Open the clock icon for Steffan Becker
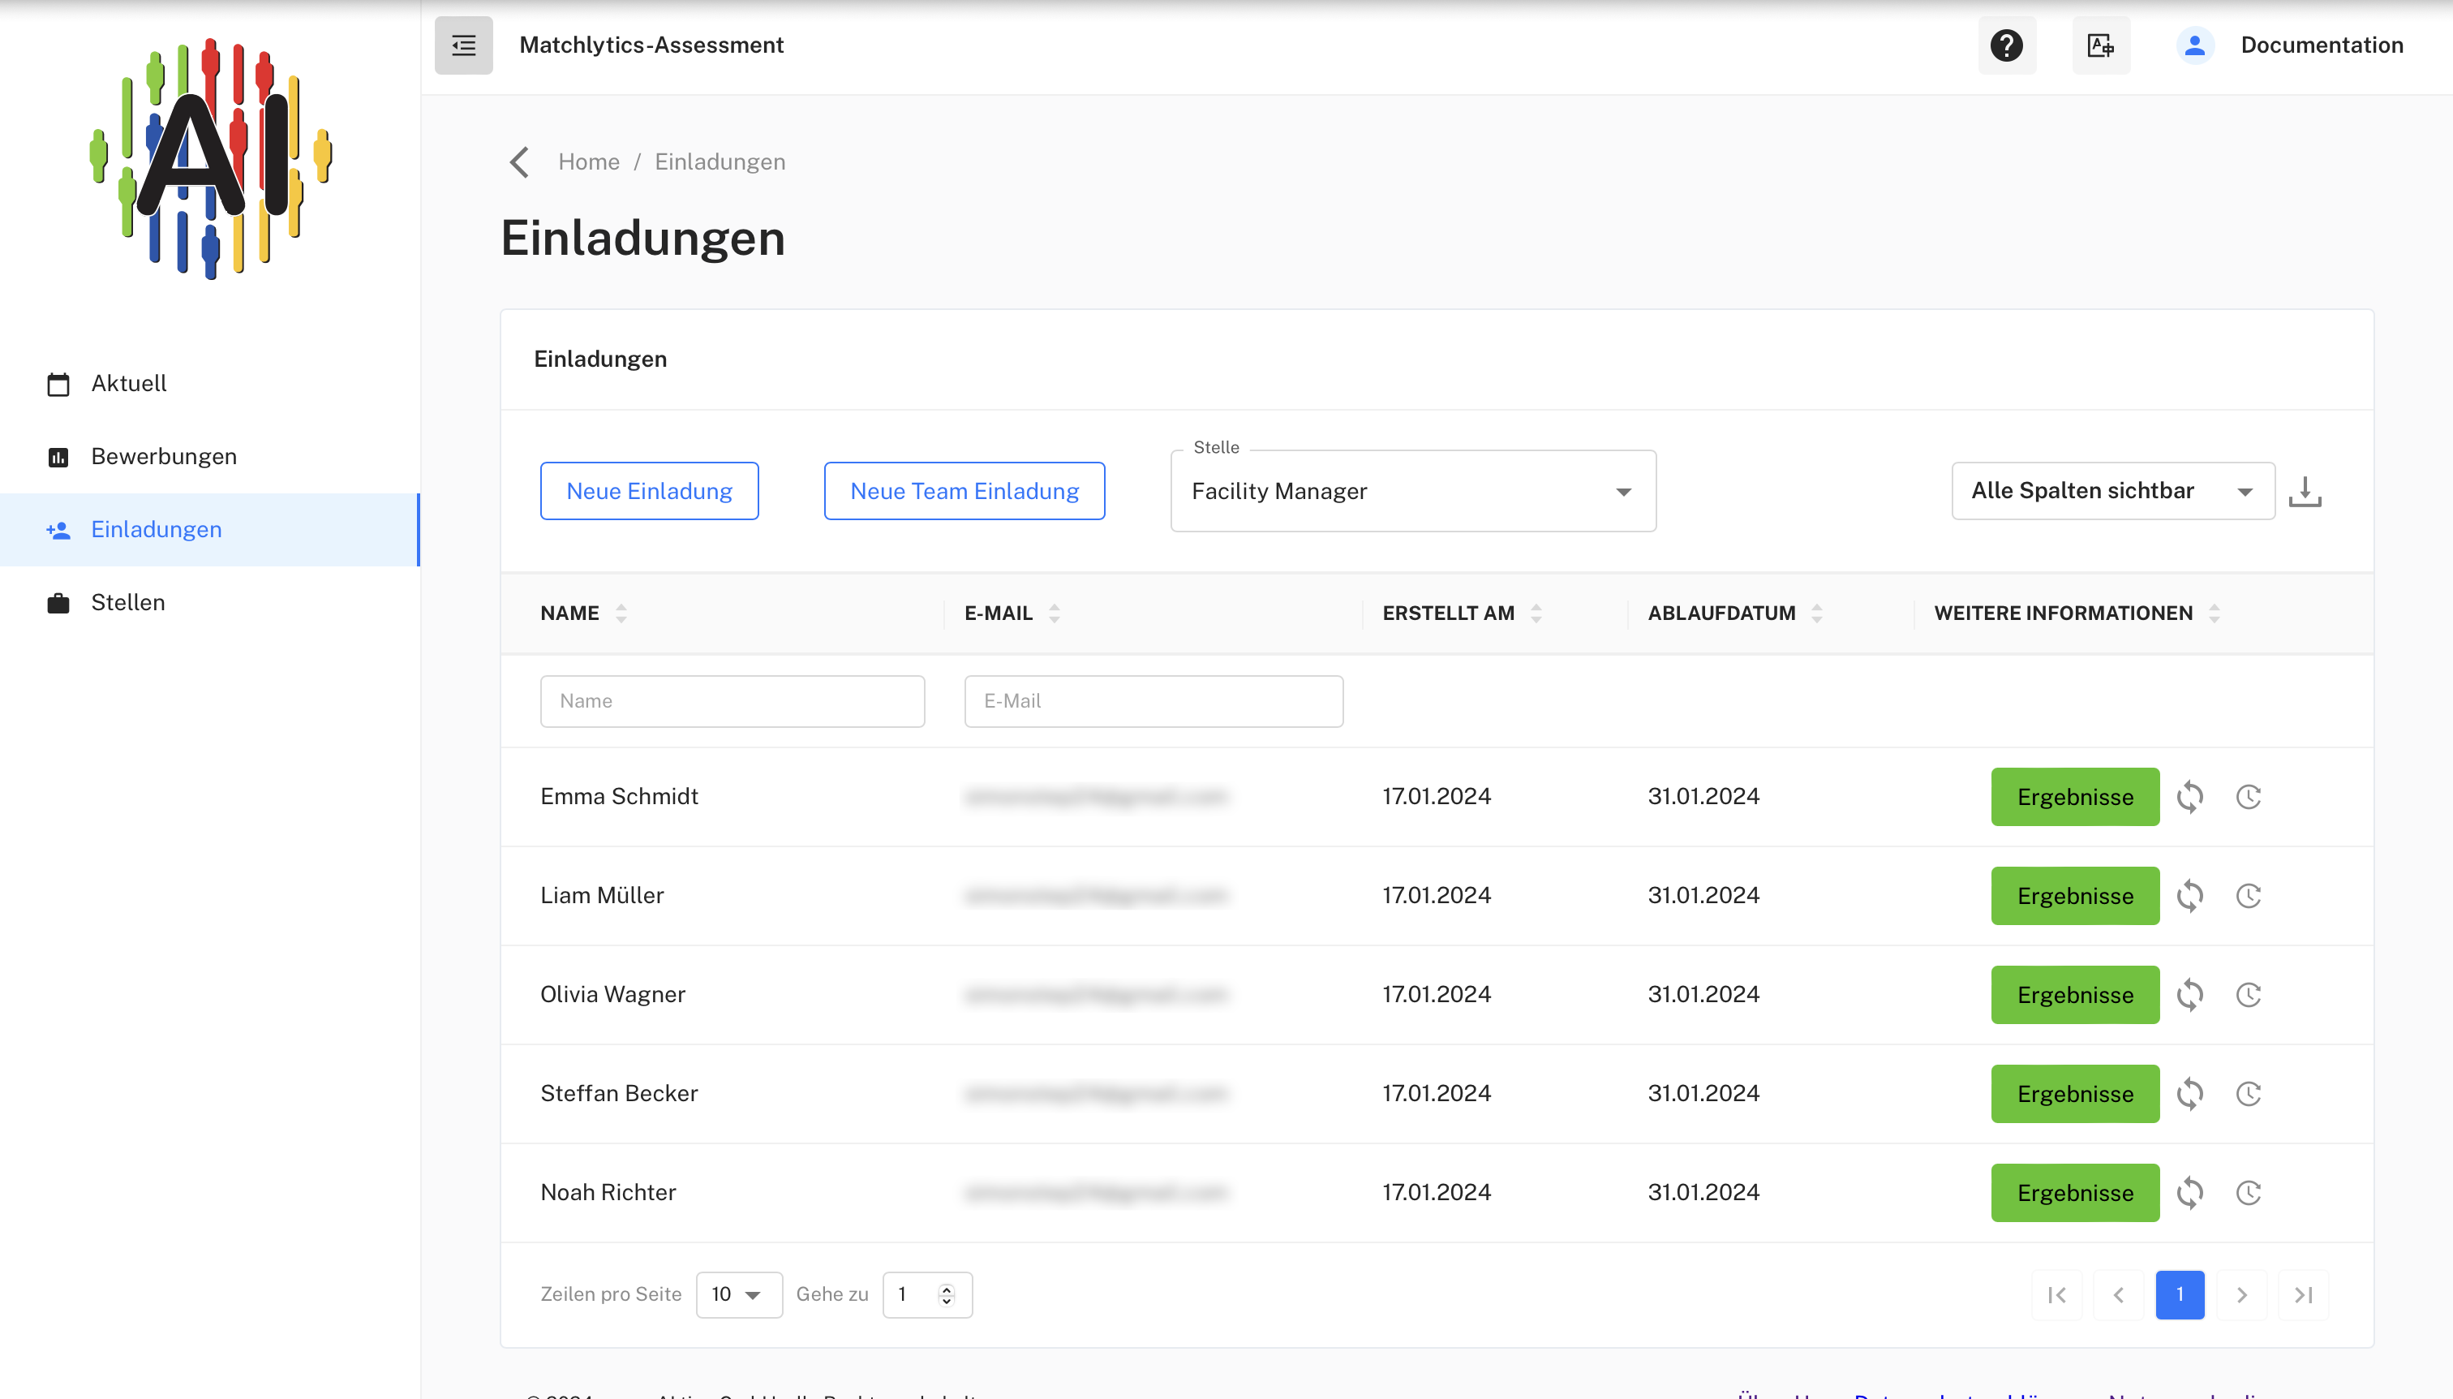2453x1399 pixels. (2249, 1093)
